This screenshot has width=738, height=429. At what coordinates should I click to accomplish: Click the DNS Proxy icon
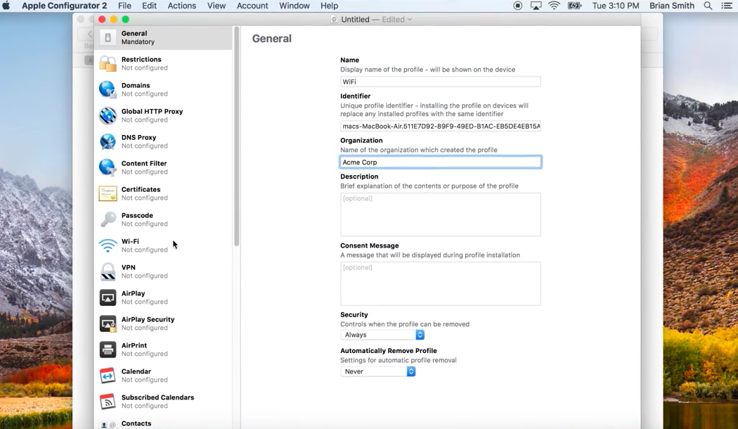[108, 141]
